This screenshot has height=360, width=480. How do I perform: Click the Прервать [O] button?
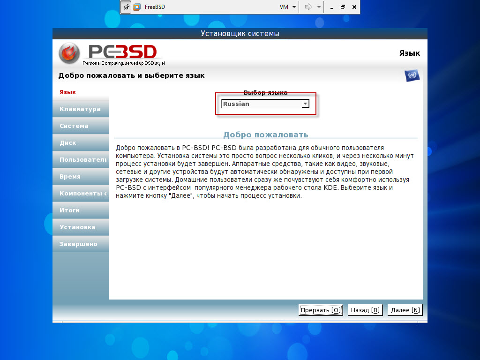click(321, 310)
